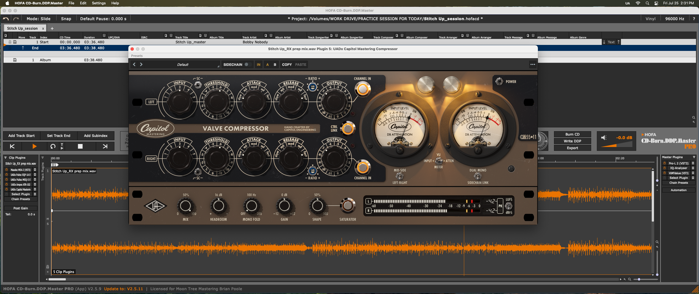Jump to the next marker with the skip-forward icon
Viewport: 699px width, 294px height.
[x=105, y=146]
